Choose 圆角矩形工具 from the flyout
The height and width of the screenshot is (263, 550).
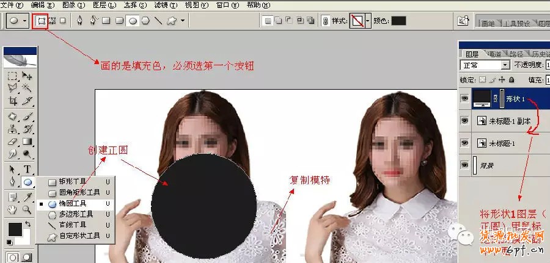79,192
